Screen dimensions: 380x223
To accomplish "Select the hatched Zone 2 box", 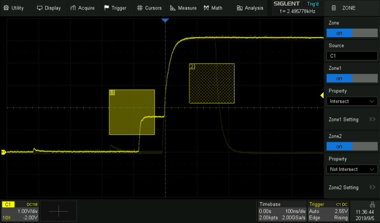I will pyautogui.click(x=211, y=83).
